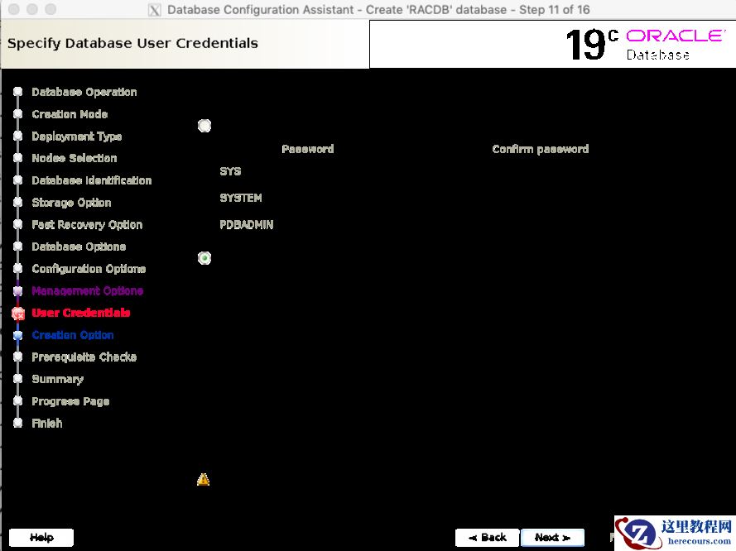Image resolution: width=736 pixels, height=551 pixels.
Task: Click the X11 window title icon
Action: pos(155,10)
